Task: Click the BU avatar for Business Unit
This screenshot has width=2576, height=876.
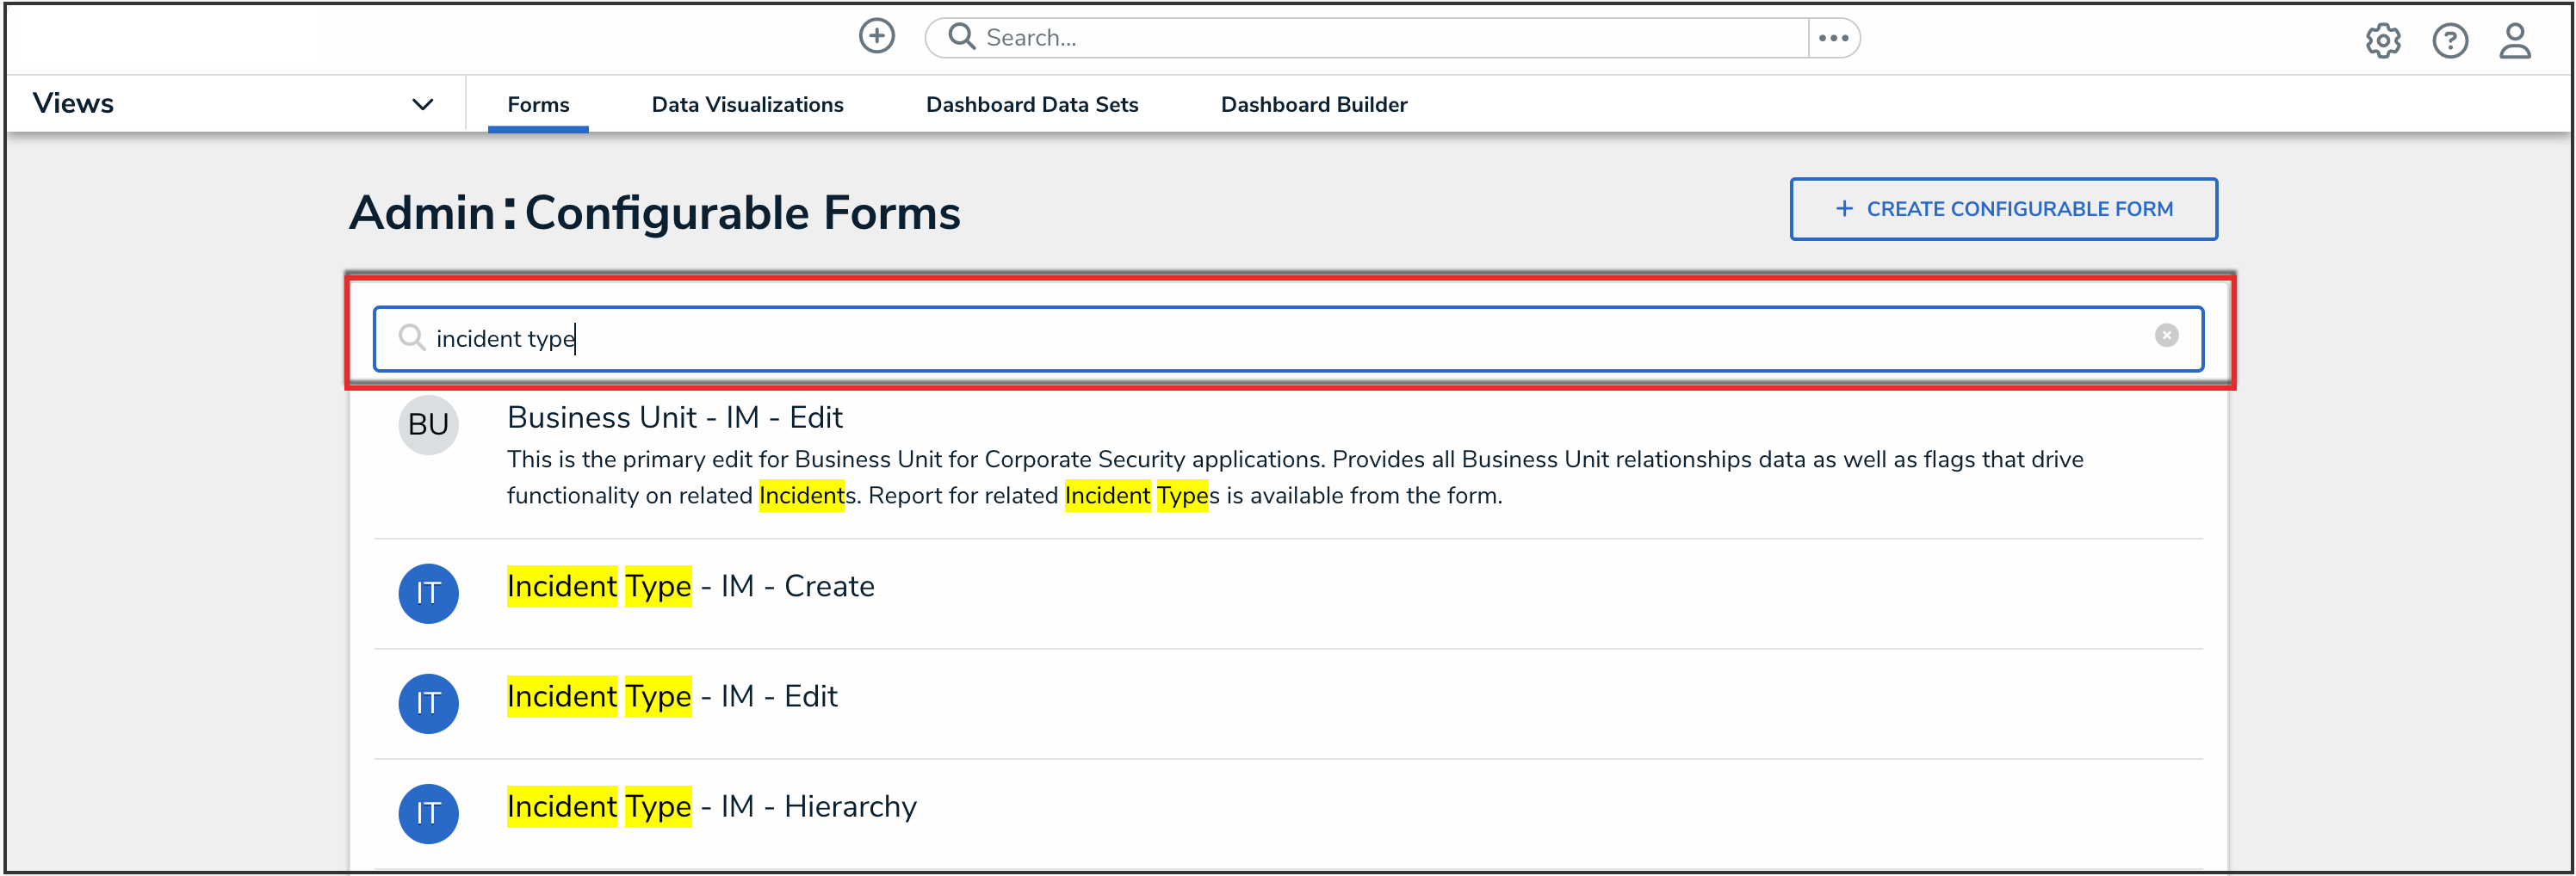Action: point(428,425)
